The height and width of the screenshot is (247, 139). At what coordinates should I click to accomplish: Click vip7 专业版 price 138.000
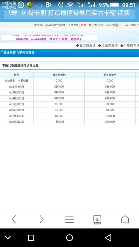point(110,116)
